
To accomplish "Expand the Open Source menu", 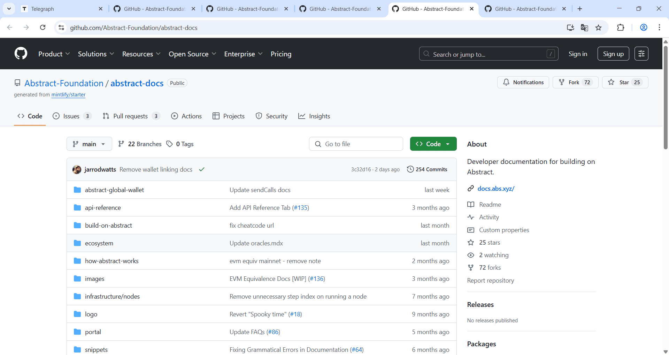I will 192,54.
